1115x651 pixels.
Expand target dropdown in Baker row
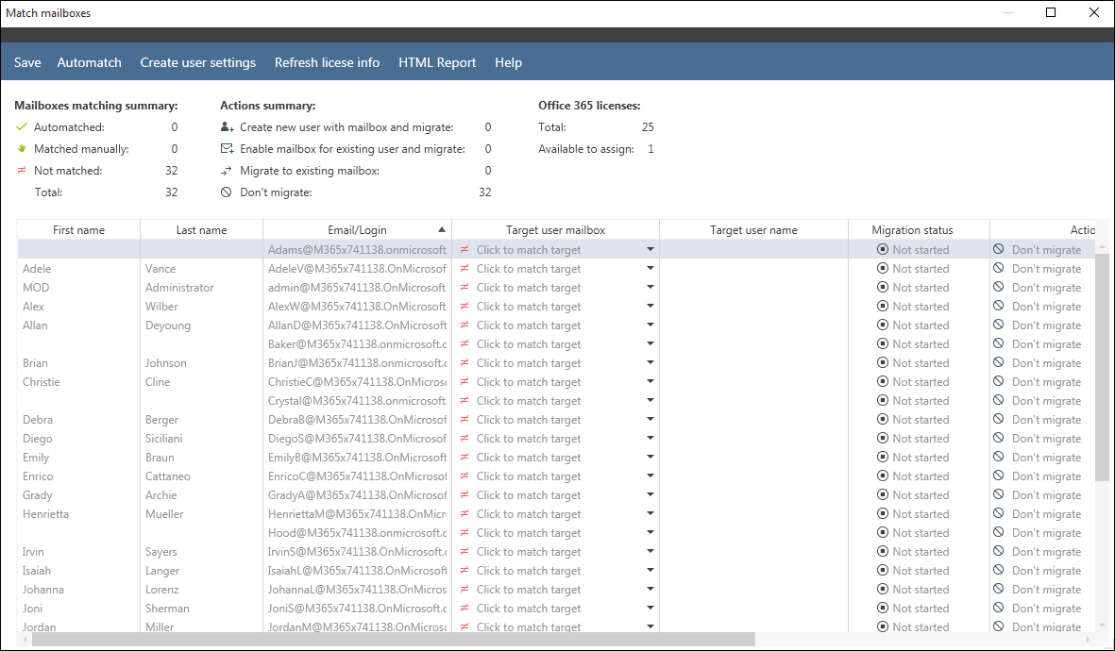(x=650, y=344)
